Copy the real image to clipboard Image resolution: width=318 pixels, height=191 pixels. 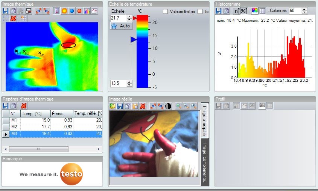tap(128, 106)
